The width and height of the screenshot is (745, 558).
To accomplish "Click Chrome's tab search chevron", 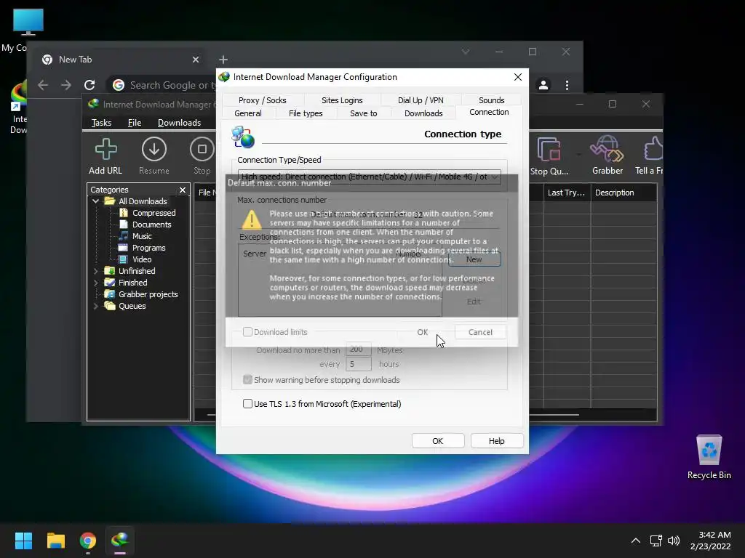I will [466, 52].
